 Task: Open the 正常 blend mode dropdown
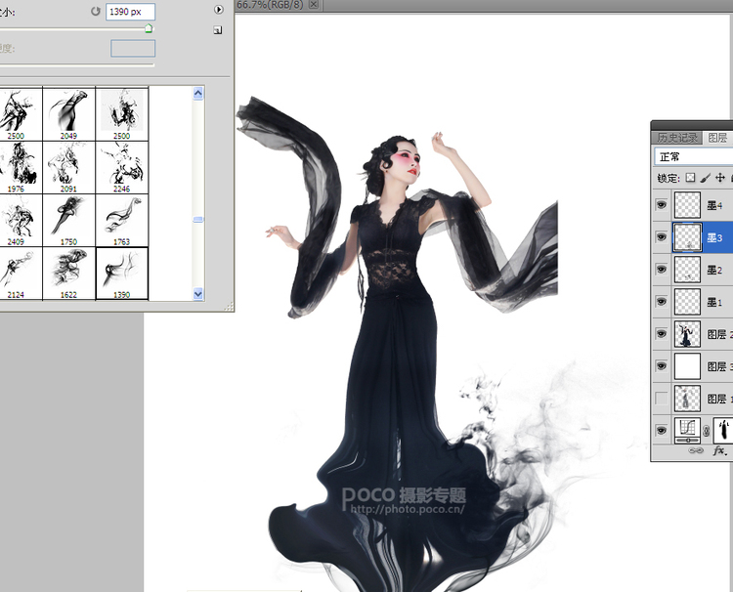694,157
